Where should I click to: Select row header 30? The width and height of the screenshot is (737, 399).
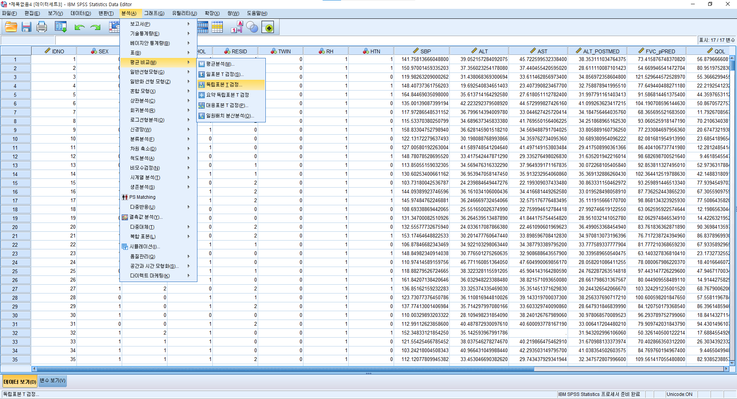[x=15, y=315]
